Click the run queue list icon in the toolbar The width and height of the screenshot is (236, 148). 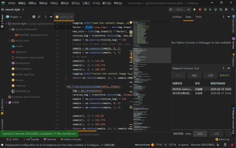pos(221,10)
